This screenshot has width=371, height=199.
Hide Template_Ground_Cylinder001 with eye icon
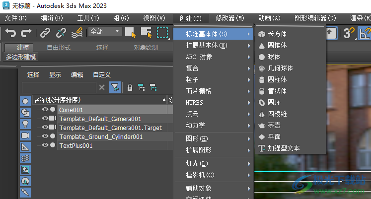coord(45,136)
